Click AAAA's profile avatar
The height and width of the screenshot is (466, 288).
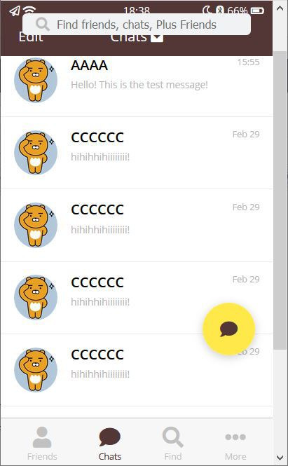36,80
